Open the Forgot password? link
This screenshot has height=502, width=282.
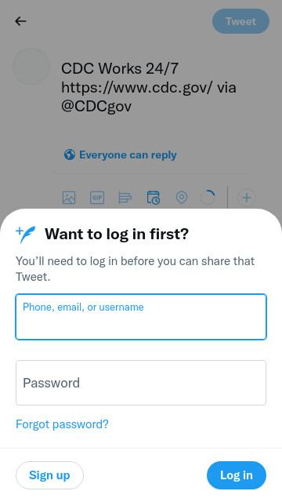pos(62,424)
